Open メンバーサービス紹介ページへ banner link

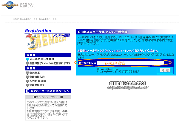click(x=48, y=91)
